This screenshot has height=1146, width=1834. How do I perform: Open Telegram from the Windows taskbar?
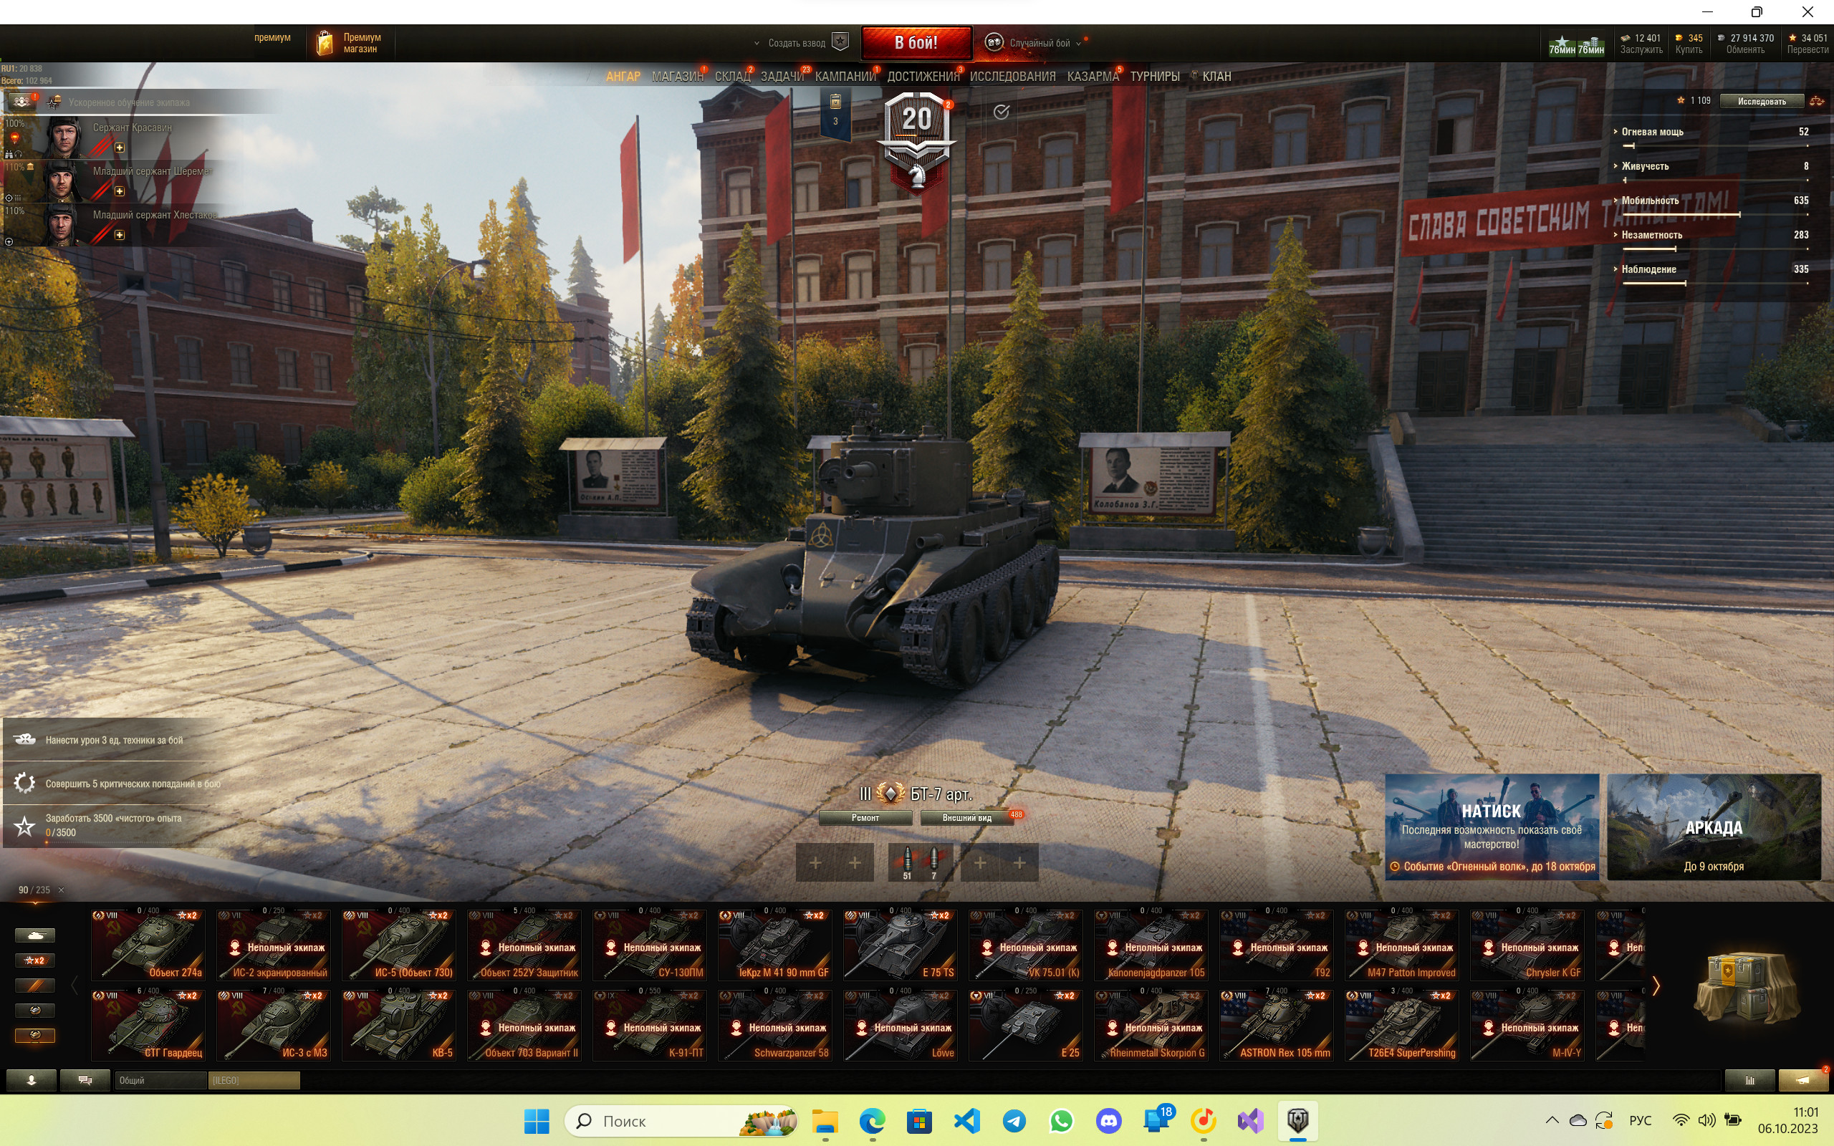[x=1014, y=1120]
